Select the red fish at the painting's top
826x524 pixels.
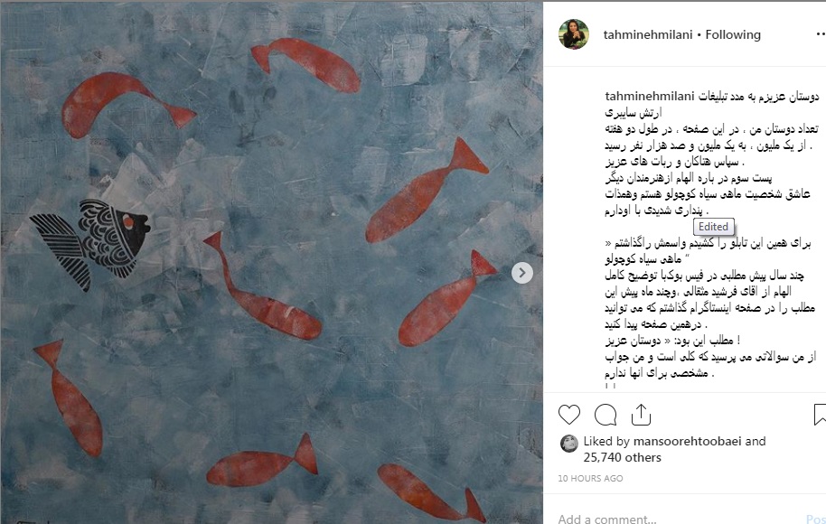coord(305,64)
